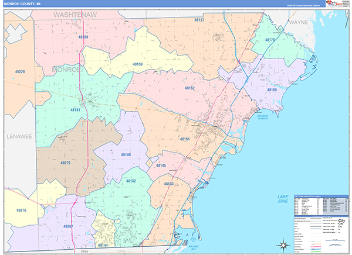
Task: Click the Marker Maps logo
Action: click(334, 4)
